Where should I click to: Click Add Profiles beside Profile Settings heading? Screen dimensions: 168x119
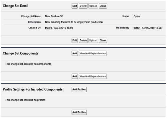click(x=79, y=89)
